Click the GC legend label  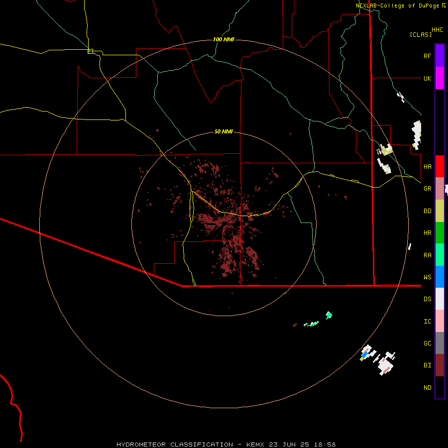tap(427, 343)
